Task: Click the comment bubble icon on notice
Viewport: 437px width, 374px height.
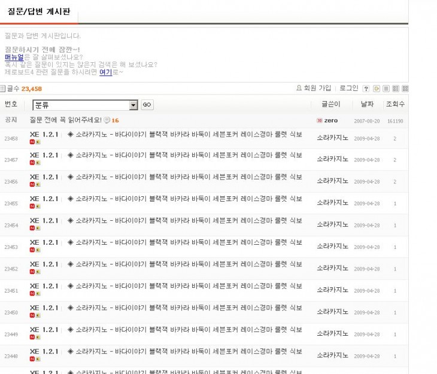Action: [107, 120]
